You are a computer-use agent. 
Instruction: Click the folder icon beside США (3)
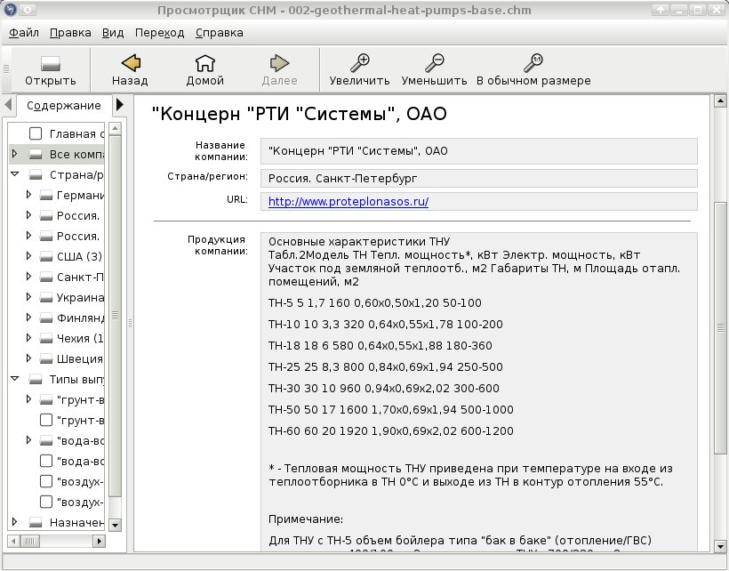(x=46, y=257)
